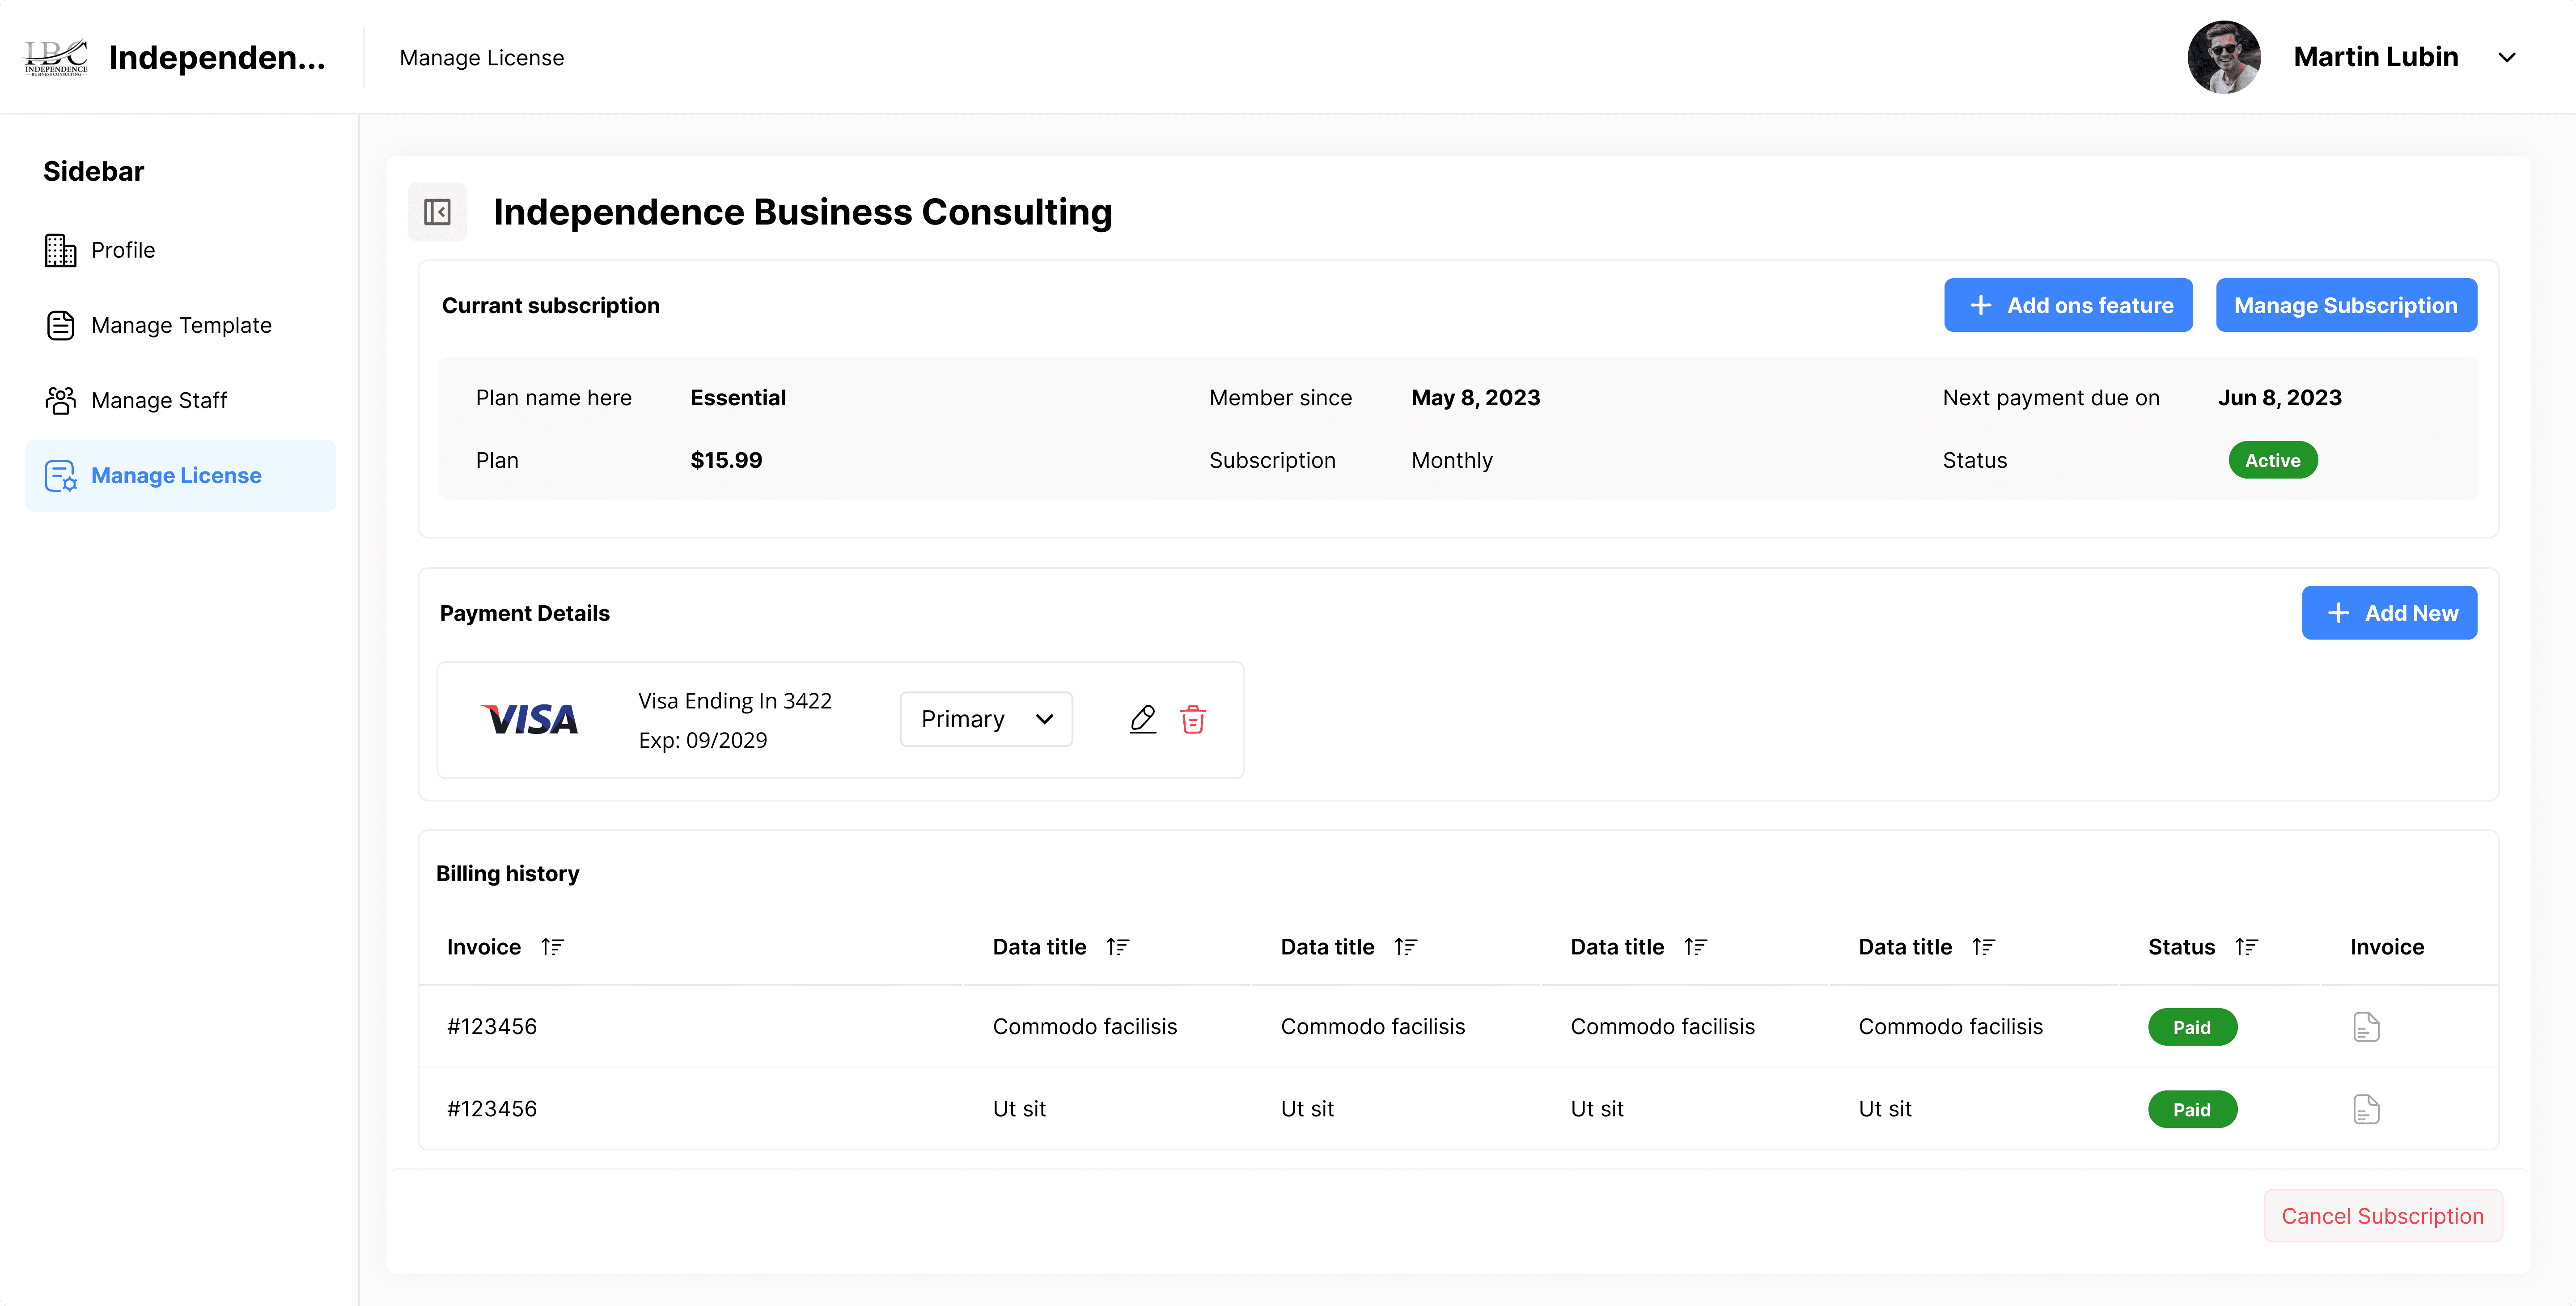
Task: Select Manage License in sidebar
Action: pos(176,475)
